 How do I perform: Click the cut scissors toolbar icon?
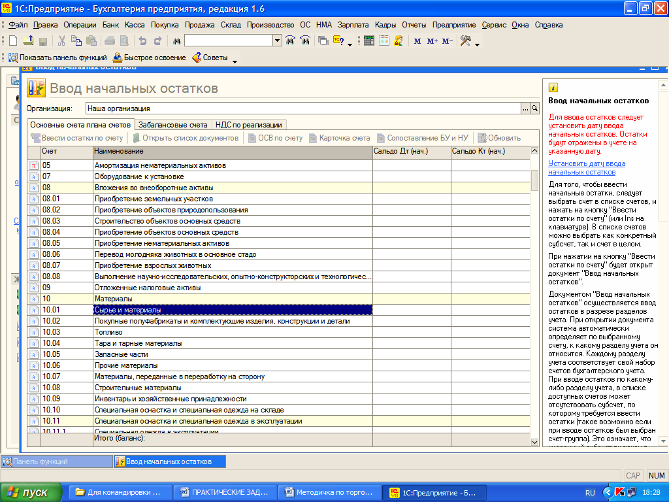click(x=61, y=41)
